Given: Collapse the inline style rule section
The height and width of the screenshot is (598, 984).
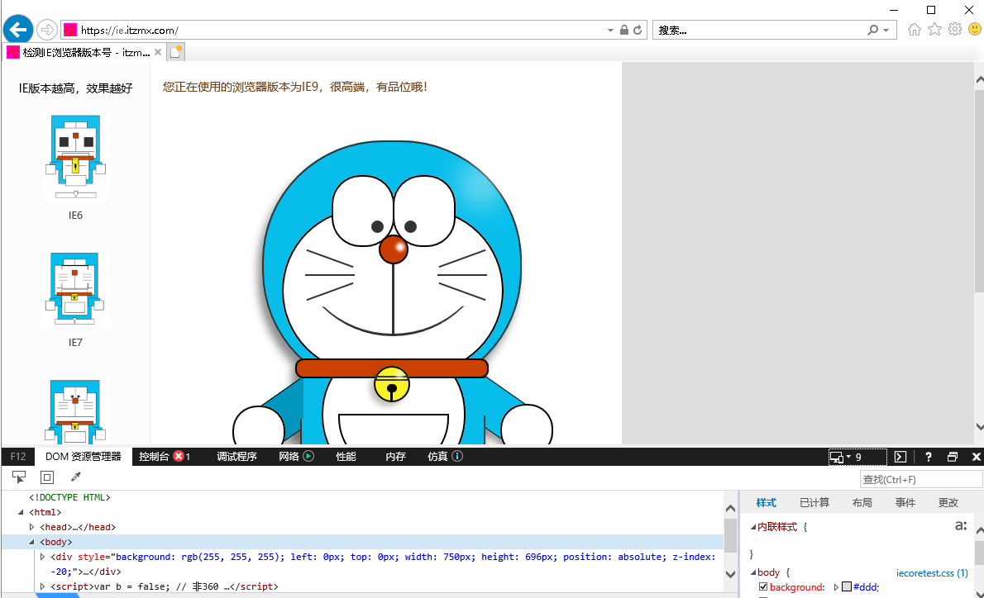Looking at the screenshot, I should click(753, 527).
